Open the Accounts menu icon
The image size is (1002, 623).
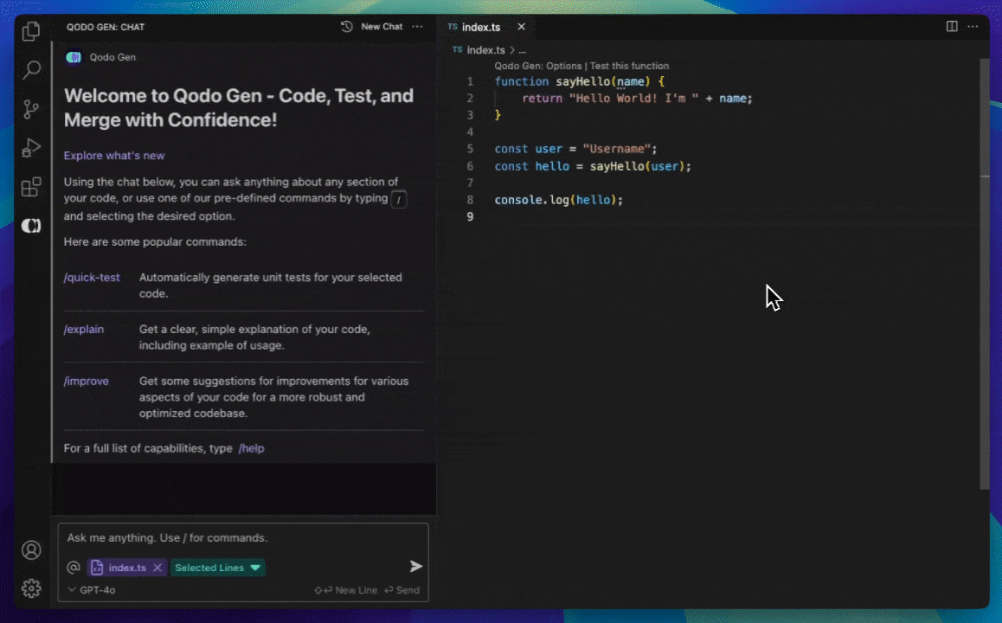30,550
